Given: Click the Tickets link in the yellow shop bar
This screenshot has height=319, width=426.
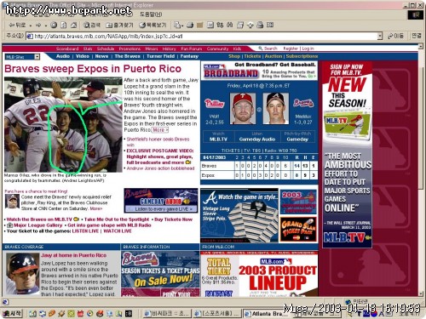Looking at the screenshot, I should click(x=252, y=56).
